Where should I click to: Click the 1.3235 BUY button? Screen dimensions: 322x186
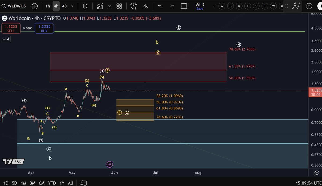(44, 28)
